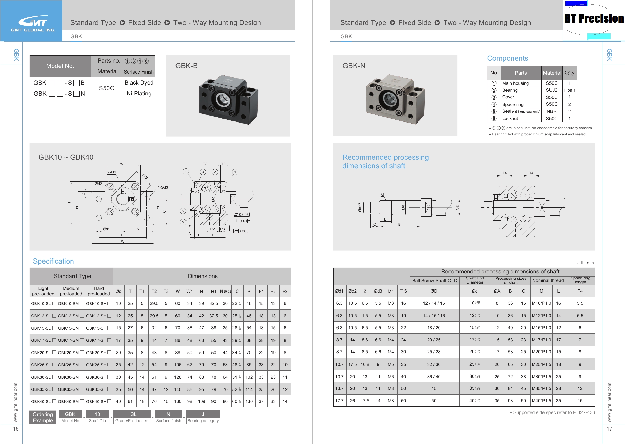
Task: Click the GMT Global Inc. logo
Action: [33, 23]
